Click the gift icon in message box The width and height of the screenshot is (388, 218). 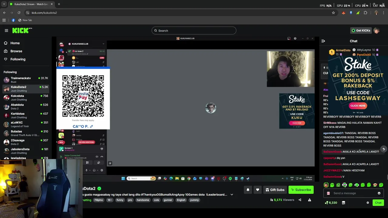[328, 193]
